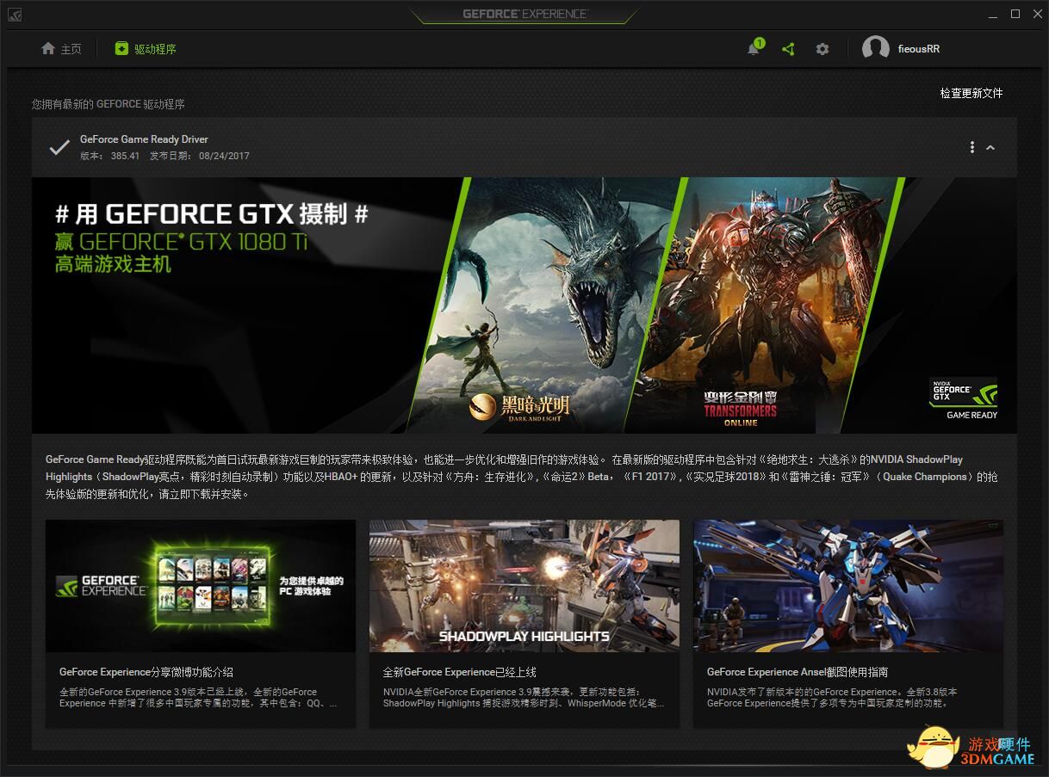1049x777 pixels.
Task: Click the green share icon
Action: click(788, 49)
